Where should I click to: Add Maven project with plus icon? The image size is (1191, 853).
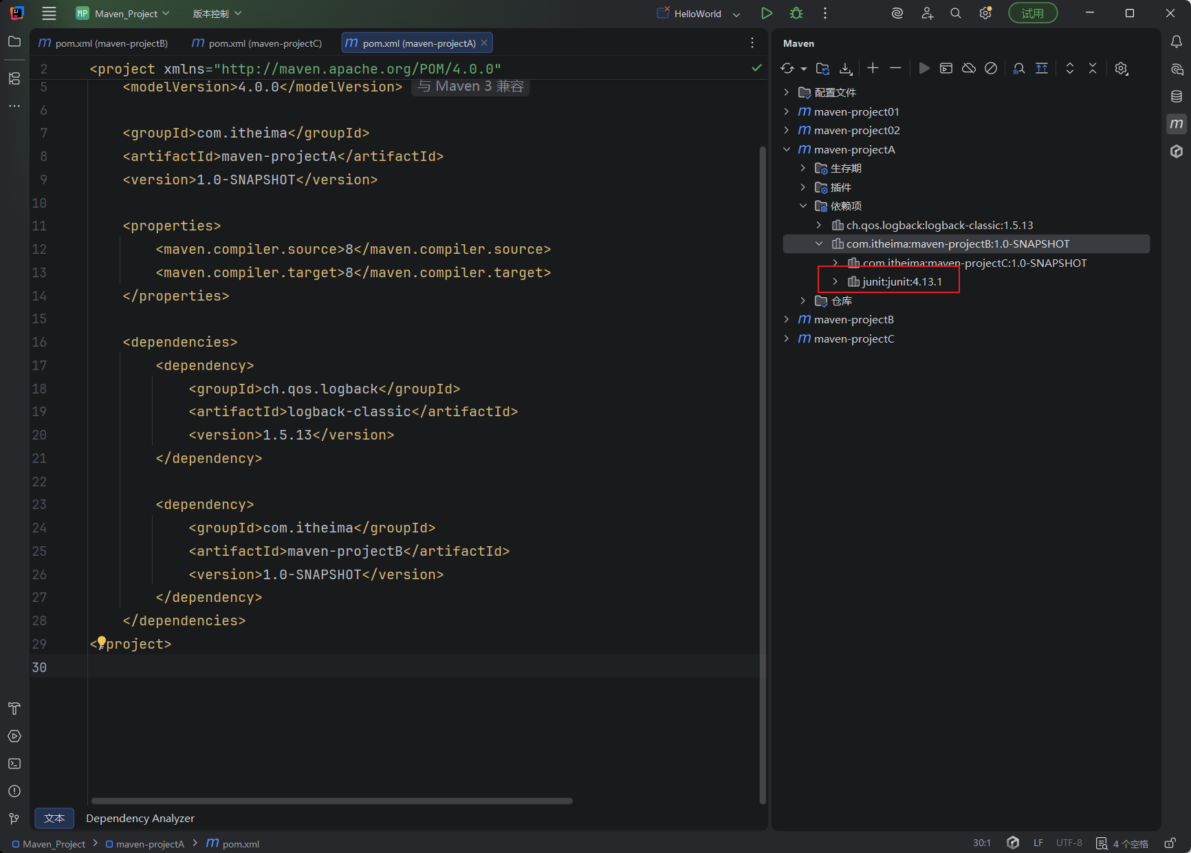873,67
